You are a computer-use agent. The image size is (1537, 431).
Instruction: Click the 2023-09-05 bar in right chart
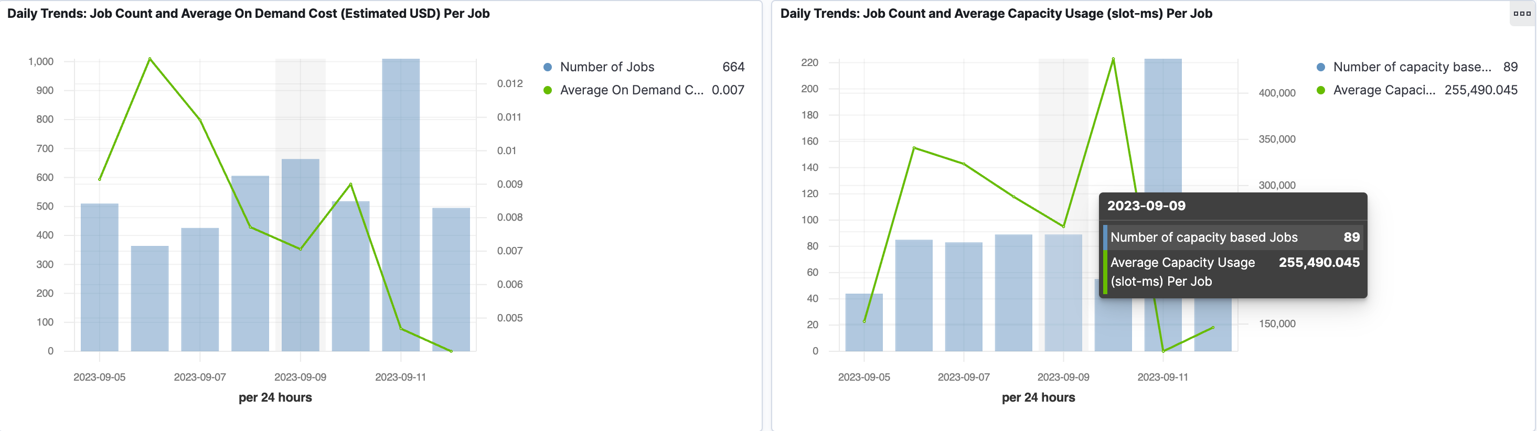(x=864, y=322)
